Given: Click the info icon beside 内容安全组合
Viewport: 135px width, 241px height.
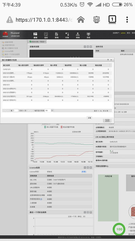Looking at the screenshot, I should click(41, 199).
